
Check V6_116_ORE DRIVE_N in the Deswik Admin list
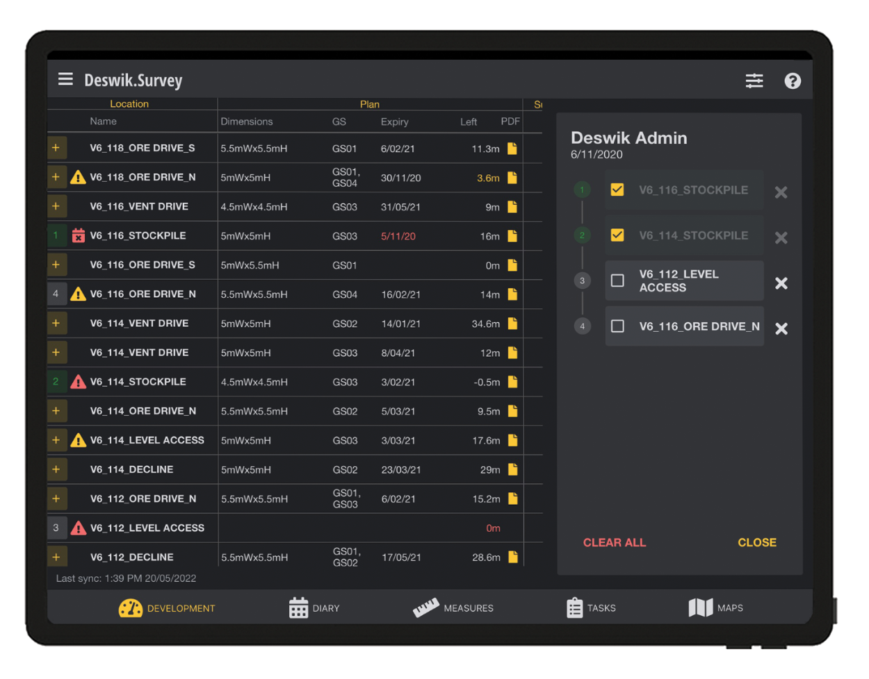(617, 326)
